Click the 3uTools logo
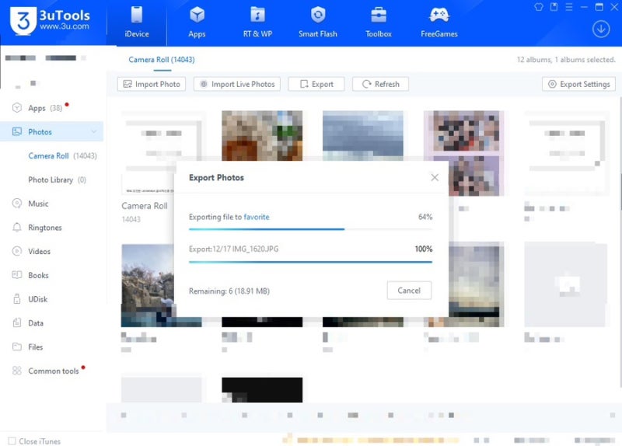 [x=50, y=21]
